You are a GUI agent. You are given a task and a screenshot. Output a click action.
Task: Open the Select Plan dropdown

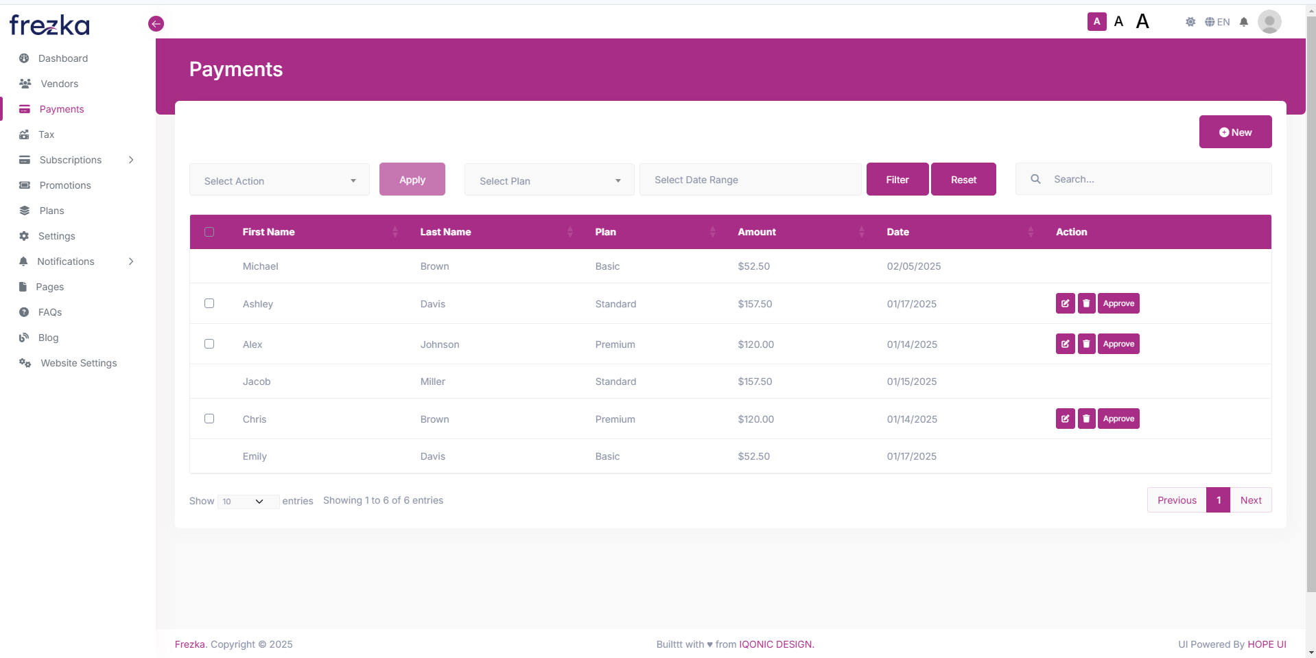pos(548,180)
